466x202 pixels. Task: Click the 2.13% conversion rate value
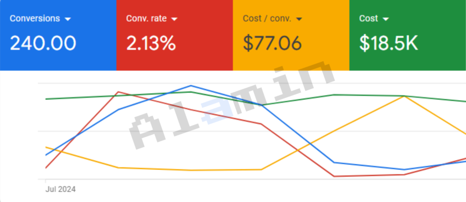(151, 43)
